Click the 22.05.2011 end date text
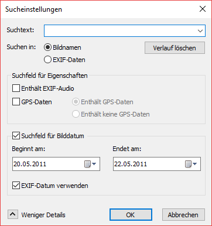Screen dimensions: 212x226 point(131,164)
